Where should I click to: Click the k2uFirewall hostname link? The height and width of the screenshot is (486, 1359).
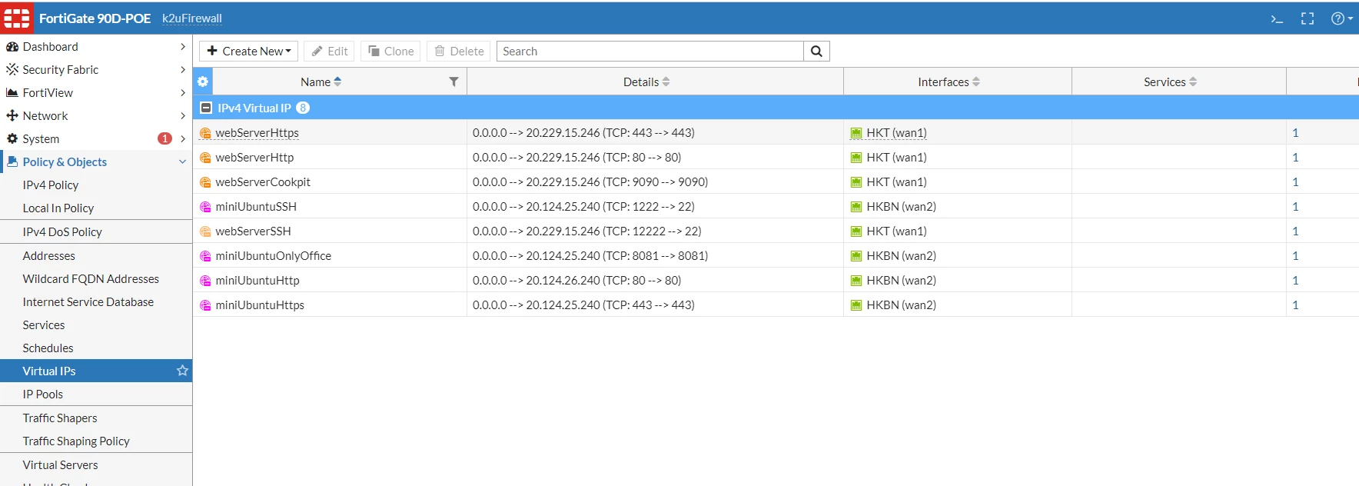(191, 18)
